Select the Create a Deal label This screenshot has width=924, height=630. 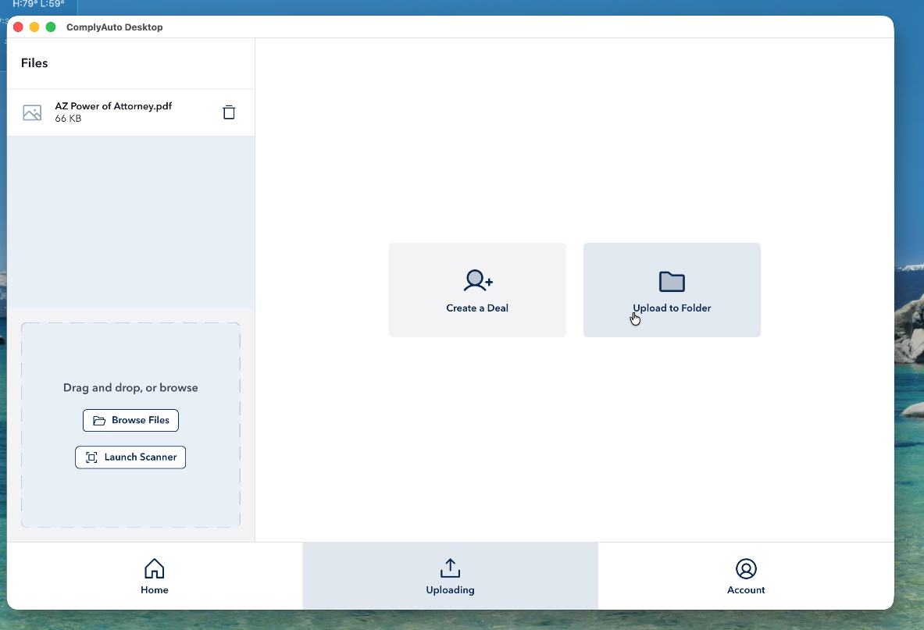(x=477, y=308)
